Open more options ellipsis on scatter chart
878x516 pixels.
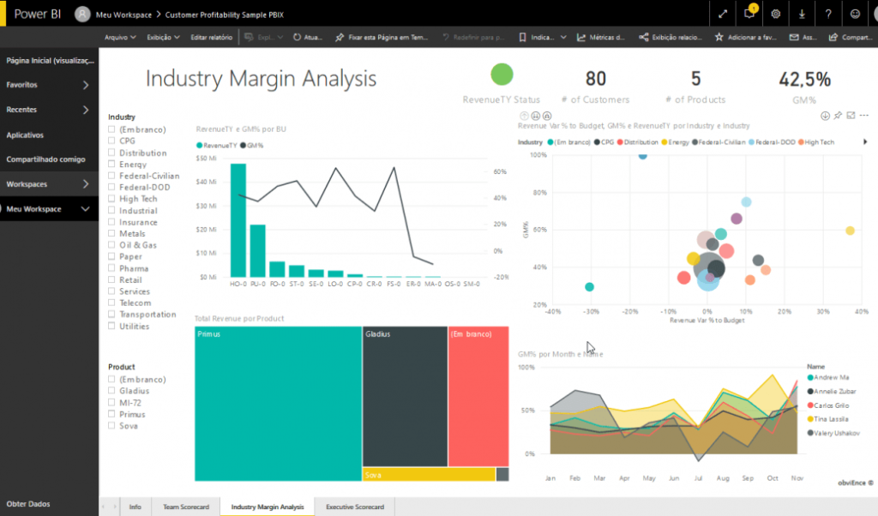864,116
